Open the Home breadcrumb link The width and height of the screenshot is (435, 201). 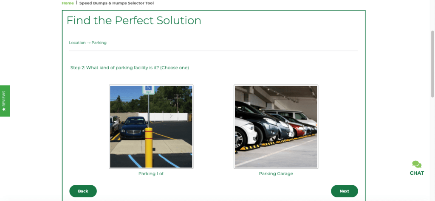click(68, 3)
